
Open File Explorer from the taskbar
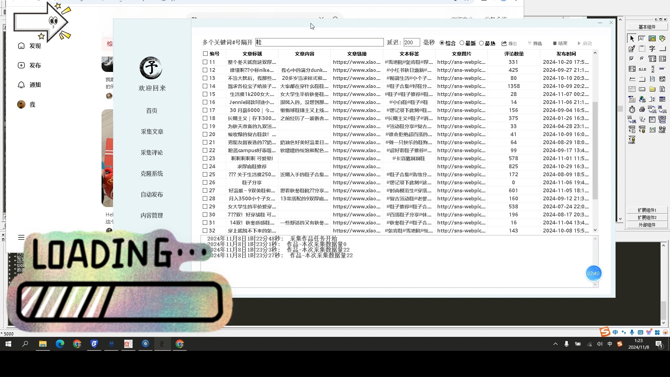(43, 344)
